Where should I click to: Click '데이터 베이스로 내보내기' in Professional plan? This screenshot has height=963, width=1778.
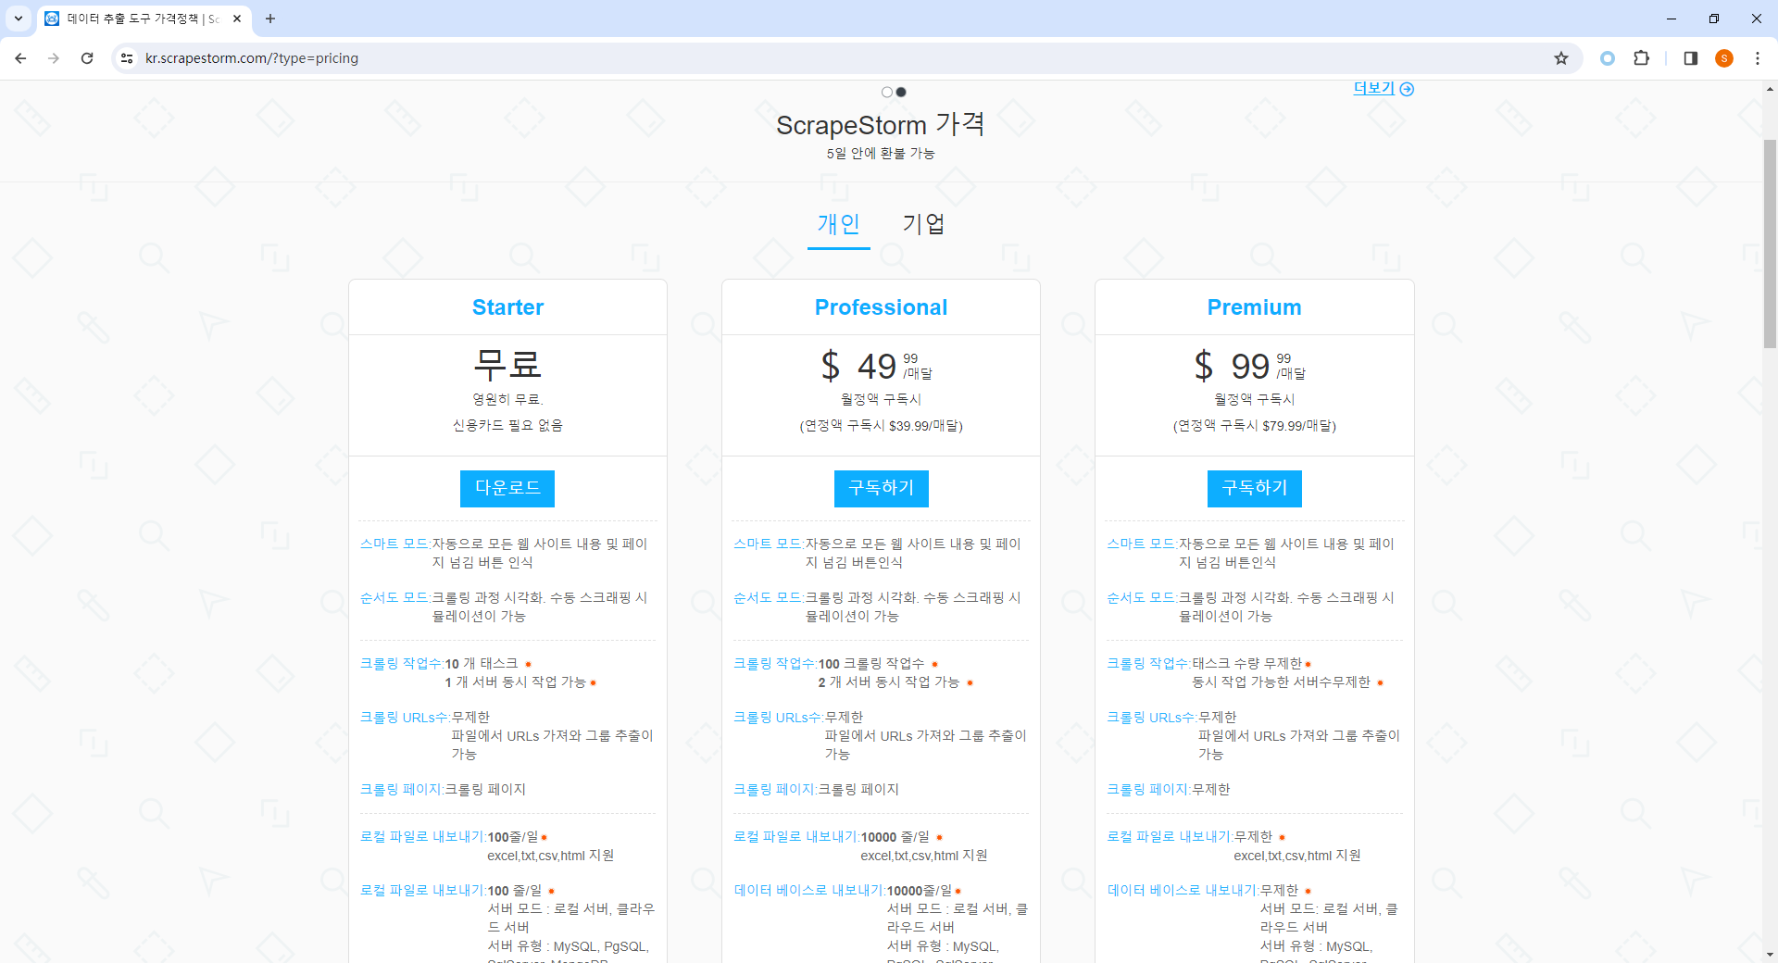[808, 891]
